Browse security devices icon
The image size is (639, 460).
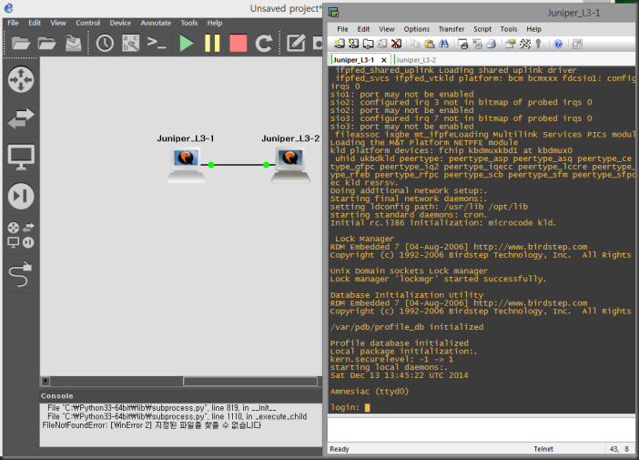[21, 196]
